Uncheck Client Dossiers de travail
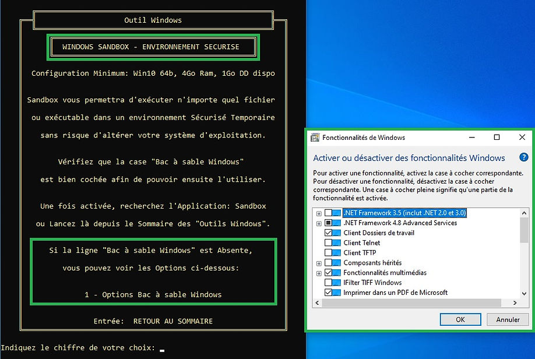 [328, 233]
